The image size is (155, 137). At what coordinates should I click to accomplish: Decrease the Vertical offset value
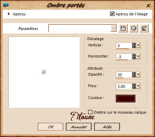(x=134, y=47)
